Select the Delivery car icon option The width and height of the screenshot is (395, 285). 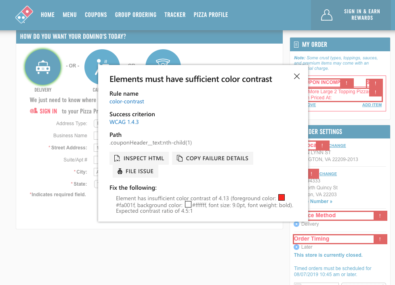[43, 67]
